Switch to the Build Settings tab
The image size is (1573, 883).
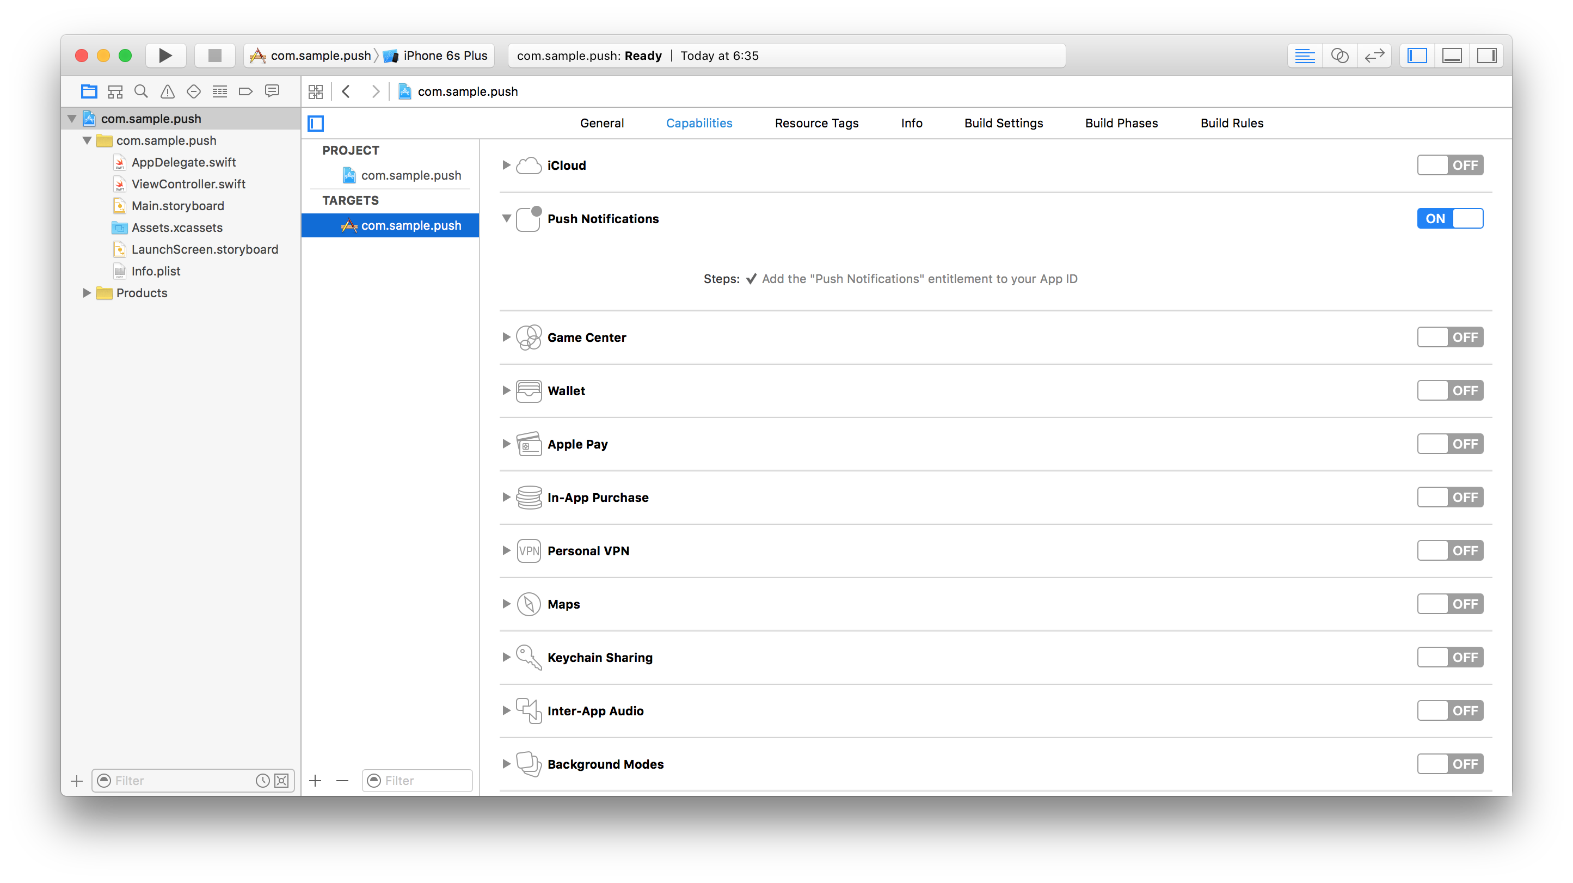tap(1003, 124)
